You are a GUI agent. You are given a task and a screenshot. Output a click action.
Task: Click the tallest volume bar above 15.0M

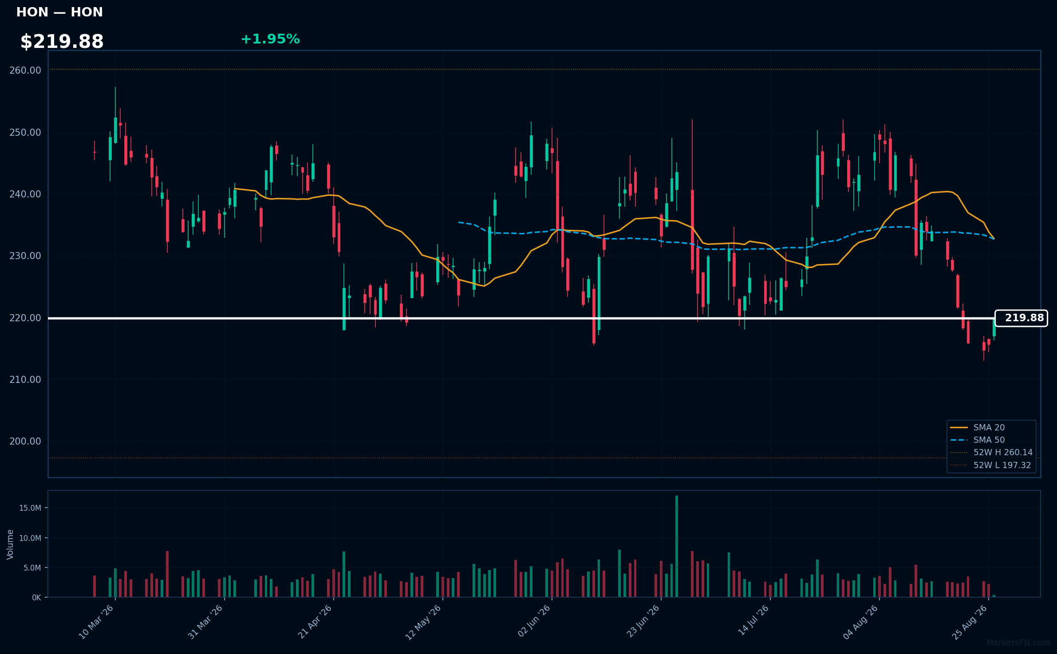coord(677,546)
